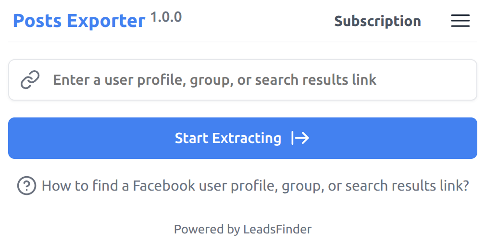This screenshot has width=485, height=245.
Task: Click the "Powered by" footer words
Action: pos(207,229)
